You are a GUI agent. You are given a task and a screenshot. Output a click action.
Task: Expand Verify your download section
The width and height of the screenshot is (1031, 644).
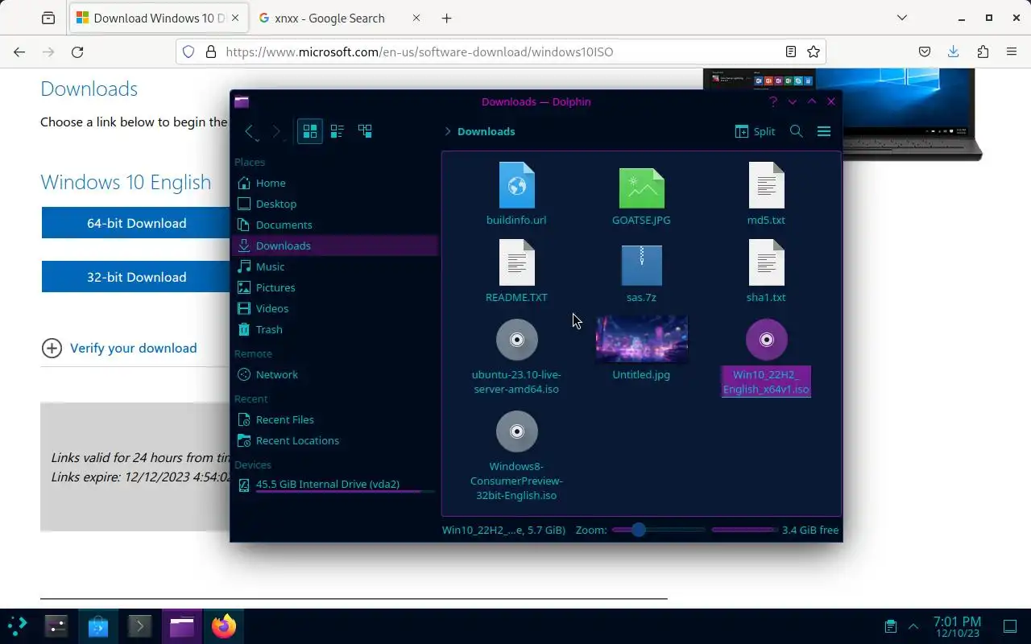click(119, 348)
